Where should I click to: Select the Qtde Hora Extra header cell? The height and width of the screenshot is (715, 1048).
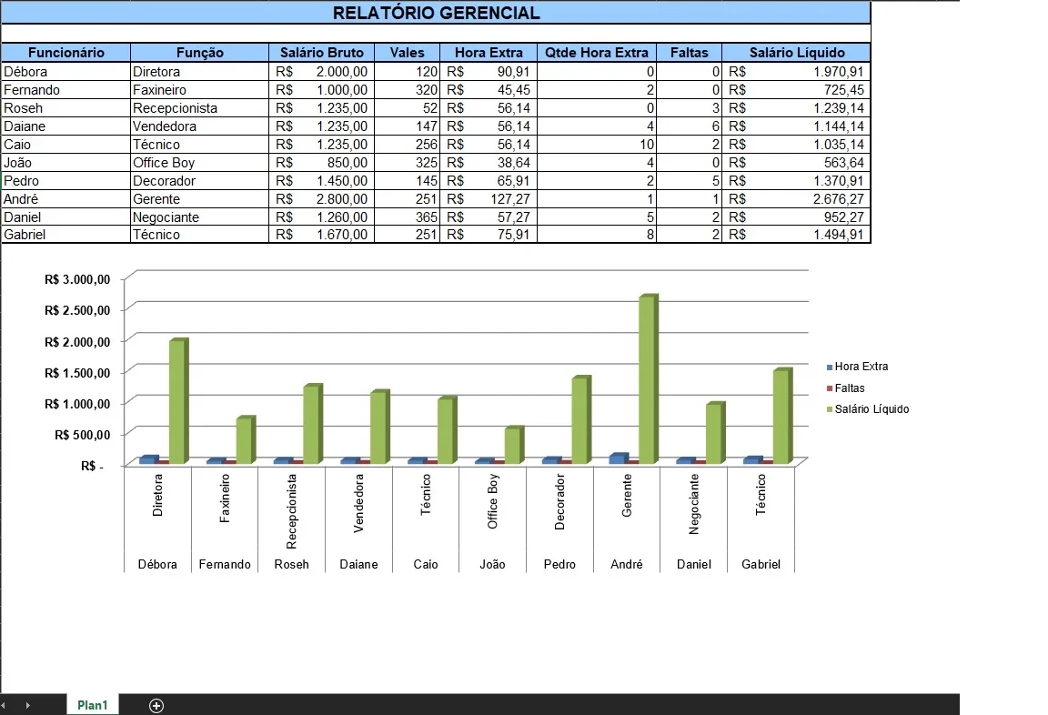(x=596, y=52)
